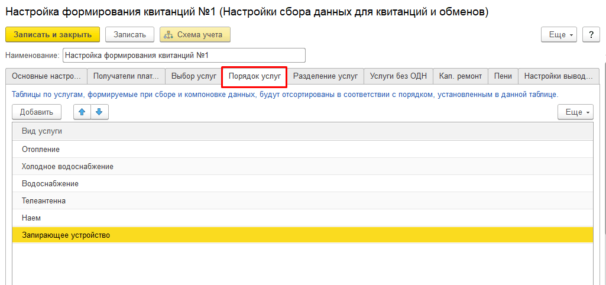Viewport: 606px width, 285px height.
Task: Switch to the Кап. ремонт tab
Action: [x=461, y=76]
